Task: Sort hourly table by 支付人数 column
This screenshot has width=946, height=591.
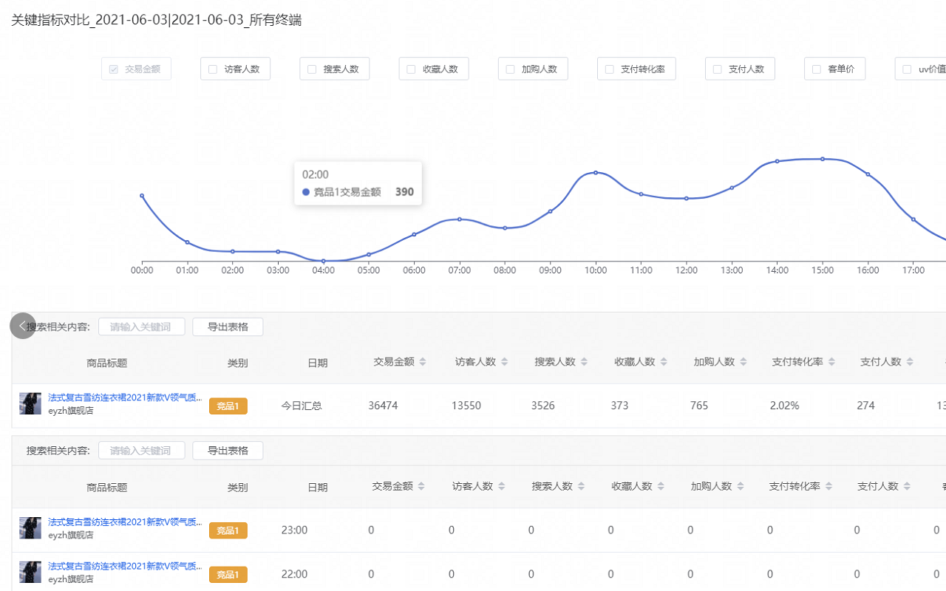Action: [907, 487]
